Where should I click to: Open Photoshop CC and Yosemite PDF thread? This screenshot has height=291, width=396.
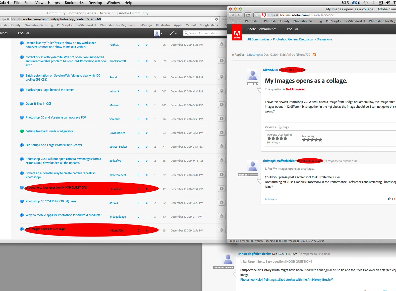point(56,118)
